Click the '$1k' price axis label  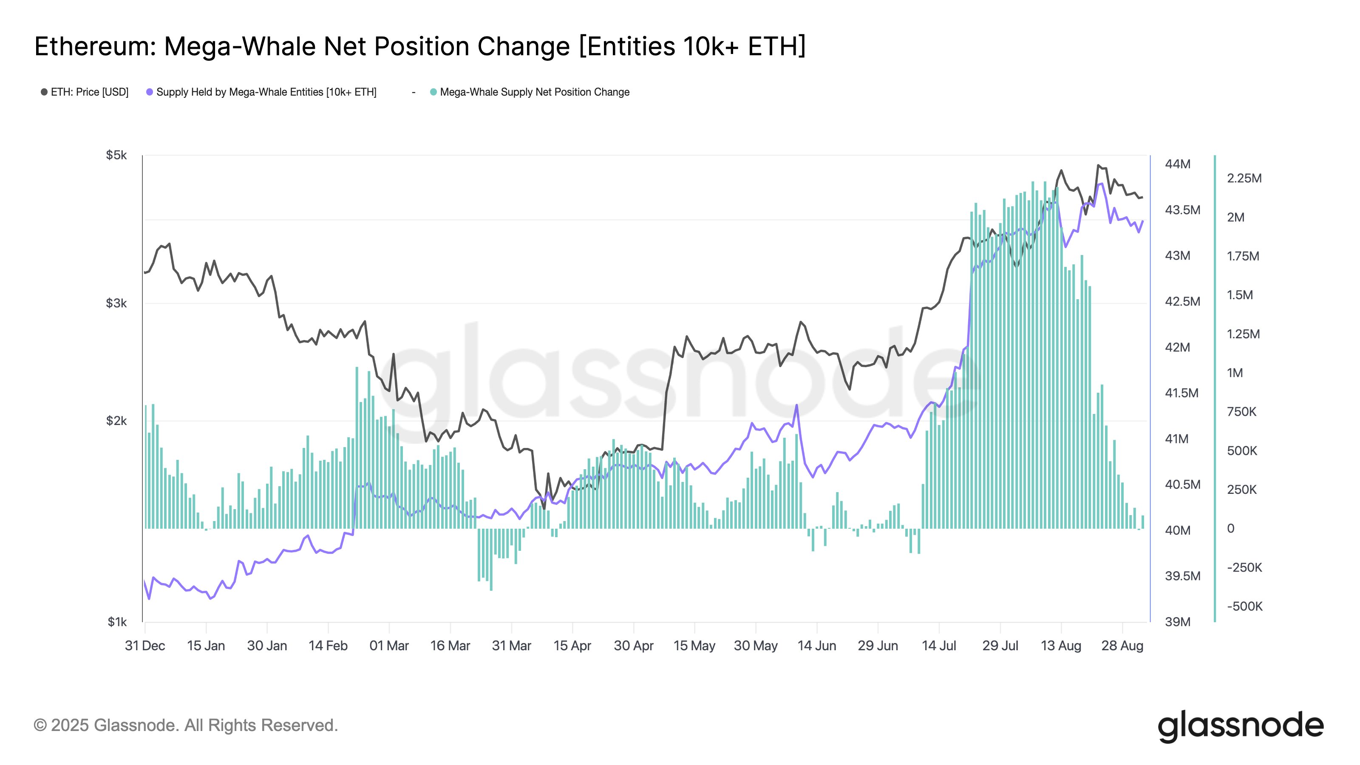pos(117,622)
